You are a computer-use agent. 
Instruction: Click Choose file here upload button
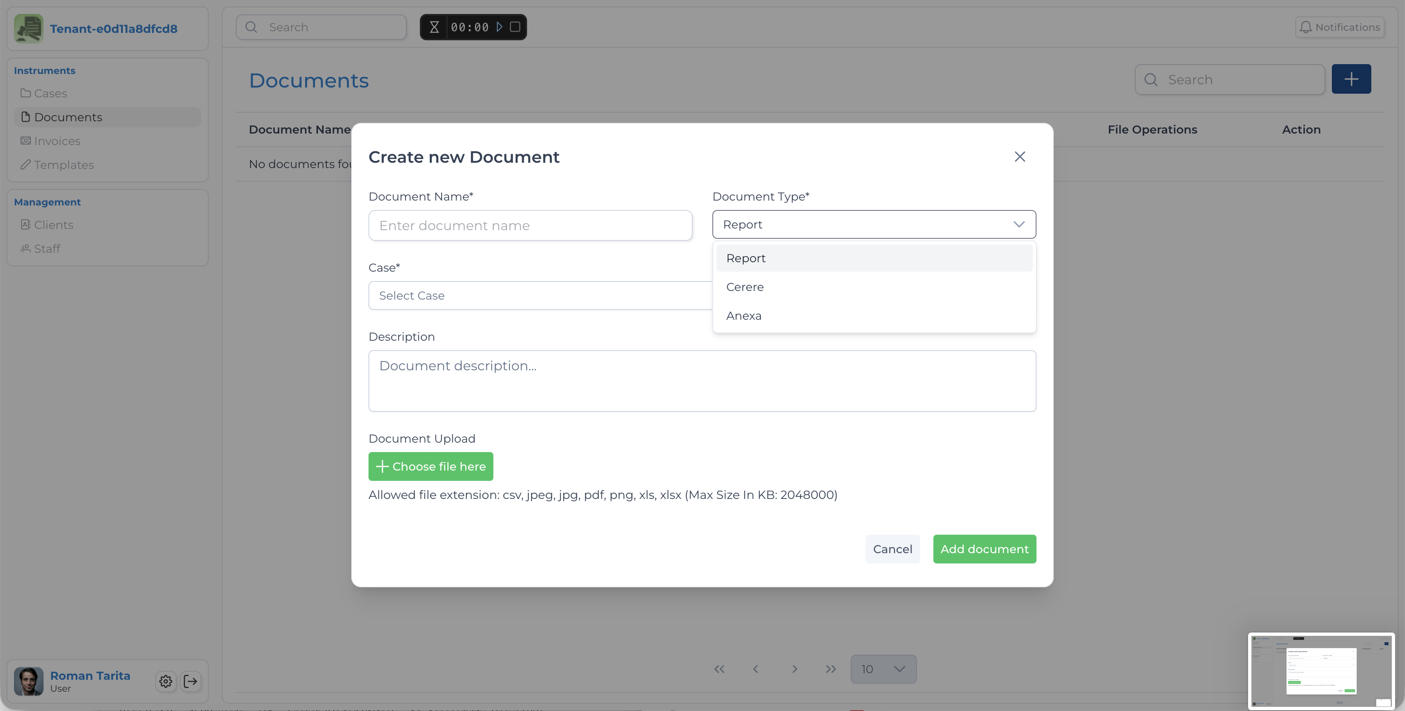(x=431, y=466)
